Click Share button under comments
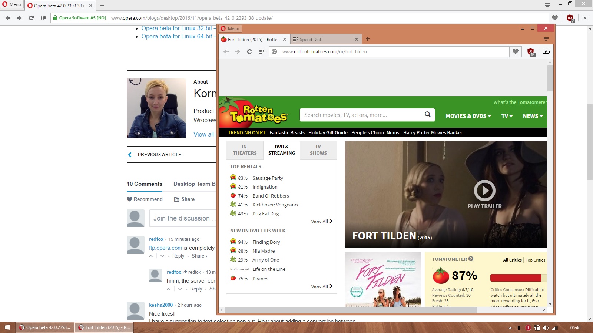Screen dimensions: 593x333 point(185,199)
